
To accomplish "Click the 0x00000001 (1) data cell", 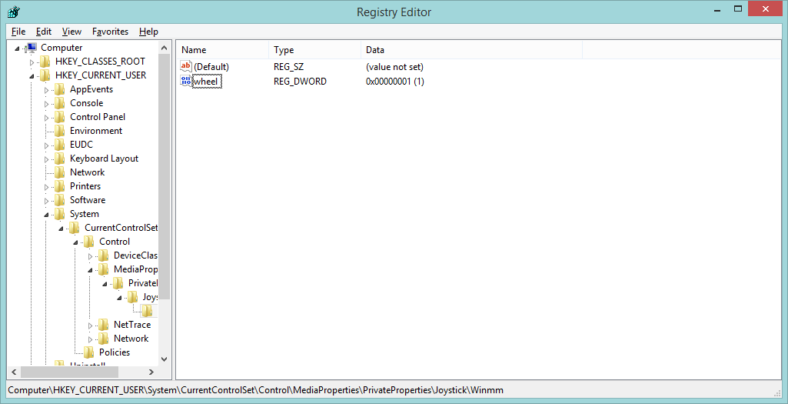I will point(395,82).
